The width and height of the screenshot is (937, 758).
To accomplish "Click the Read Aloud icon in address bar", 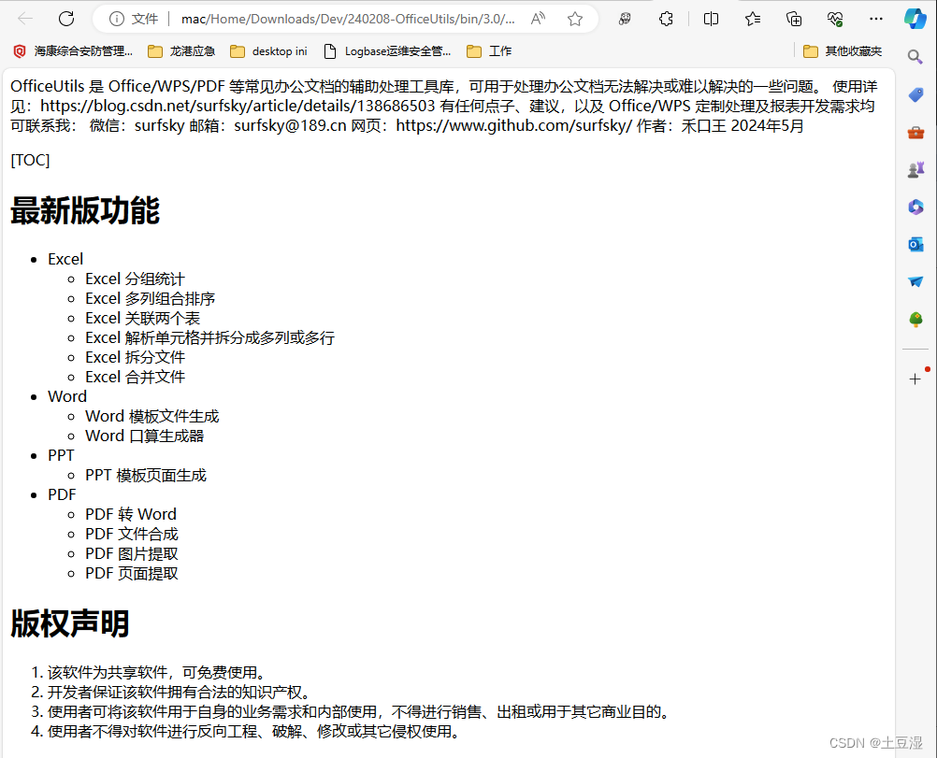I will click(x=538, y=19).
